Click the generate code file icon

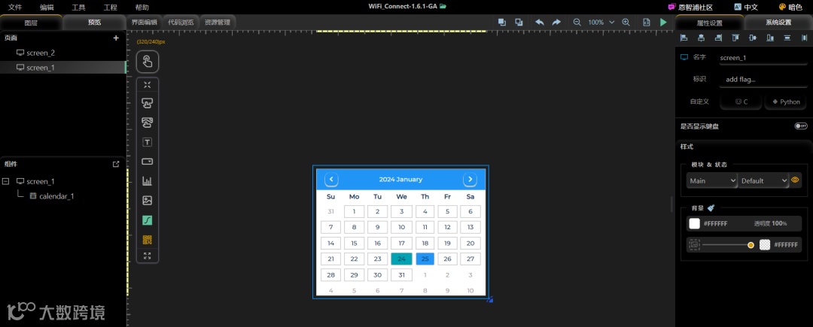coord(646,23)
